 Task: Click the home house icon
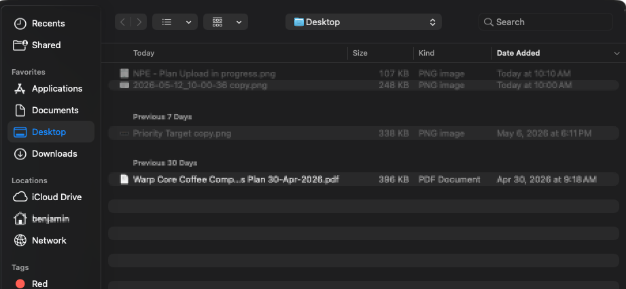click(x=20, y=218)
